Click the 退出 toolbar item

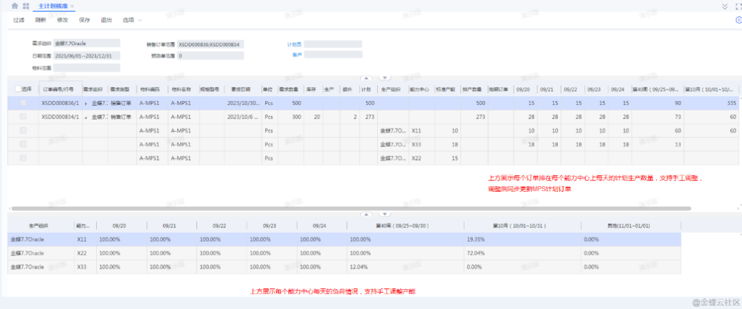pyautogui.click(x=106, y=20)
